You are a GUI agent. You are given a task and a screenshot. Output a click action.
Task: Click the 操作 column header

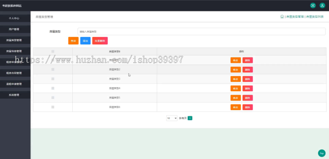pos(242,51)
